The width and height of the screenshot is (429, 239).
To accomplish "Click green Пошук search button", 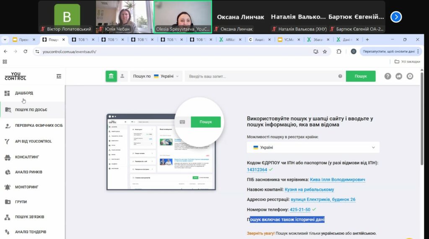I will coord(361,76).
